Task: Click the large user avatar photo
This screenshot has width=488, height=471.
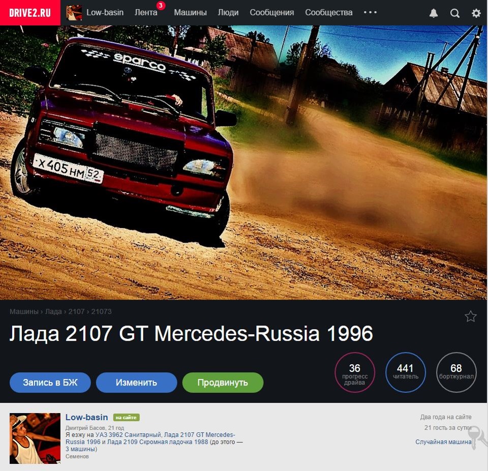Action: pos(35,438)
